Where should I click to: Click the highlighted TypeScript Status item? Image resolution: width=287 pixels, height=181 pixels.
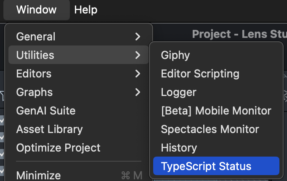coord(206,166)
